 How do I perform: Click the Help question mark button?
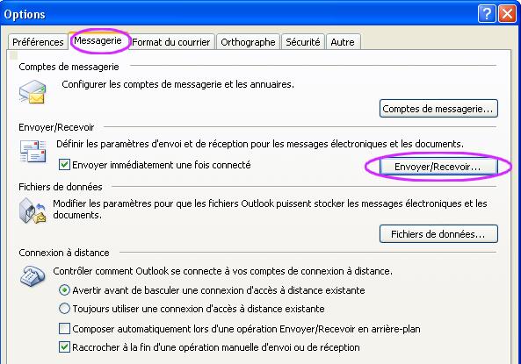pos(487,14)
